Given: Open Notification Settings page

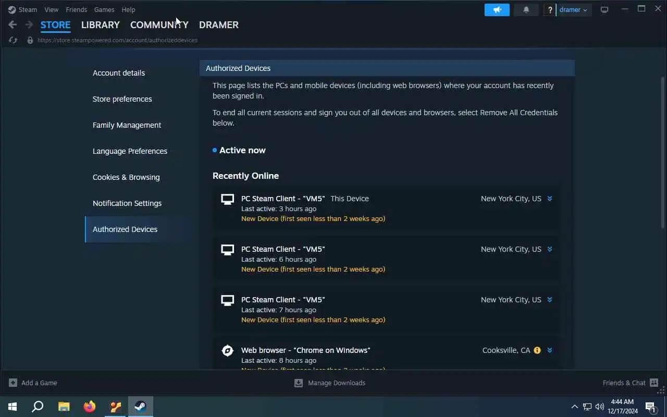Looking at the screenshot, I should pyautogui.click(x=127, y=203).
